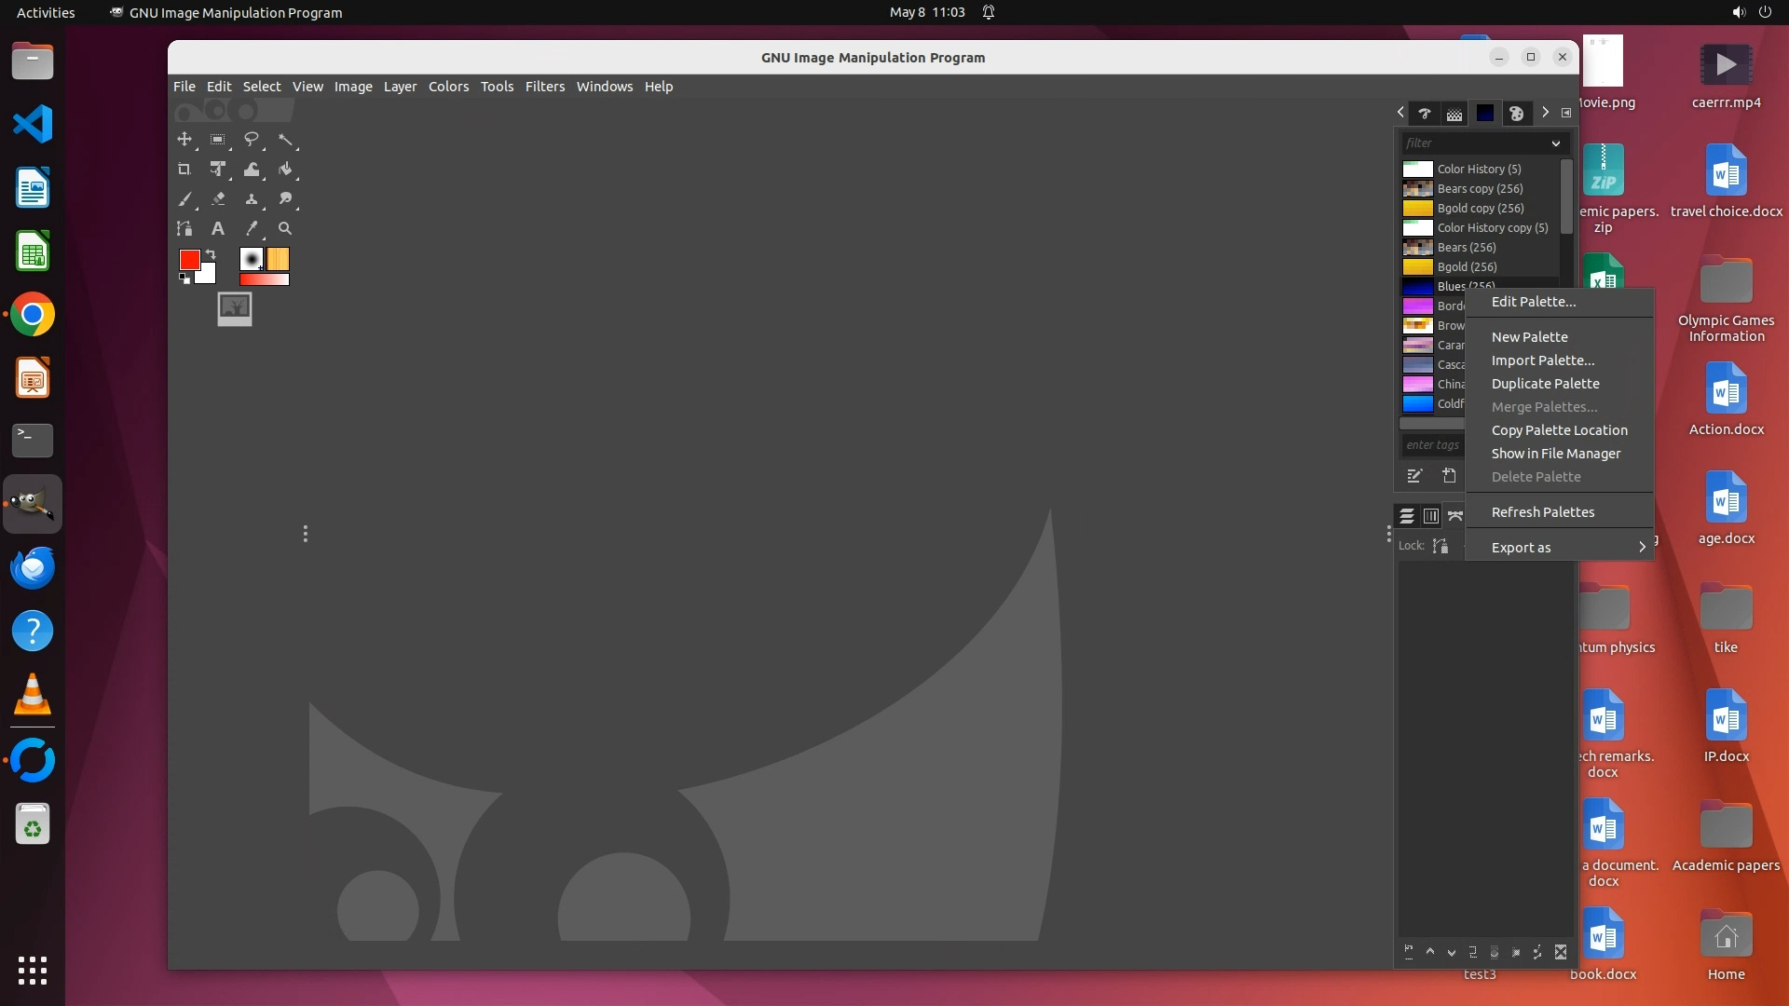Select the Color Picker eyedropper tool
The image size is (1789, 1006).
[252, 228]
